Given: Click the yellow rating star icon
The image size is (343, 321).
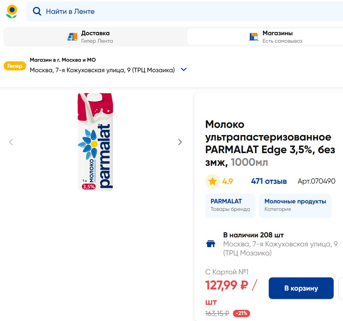Looking at the screenshot, I should 212,181.
